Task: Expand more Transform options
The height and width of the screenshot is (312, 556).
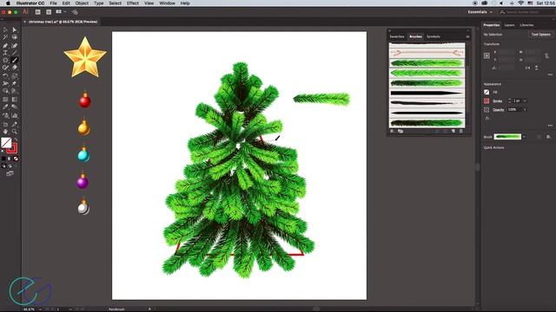Action: tap(550, 75)
